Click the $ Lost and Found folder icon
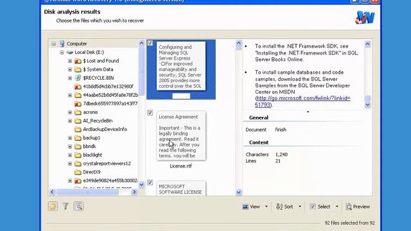 pos(78,61)
